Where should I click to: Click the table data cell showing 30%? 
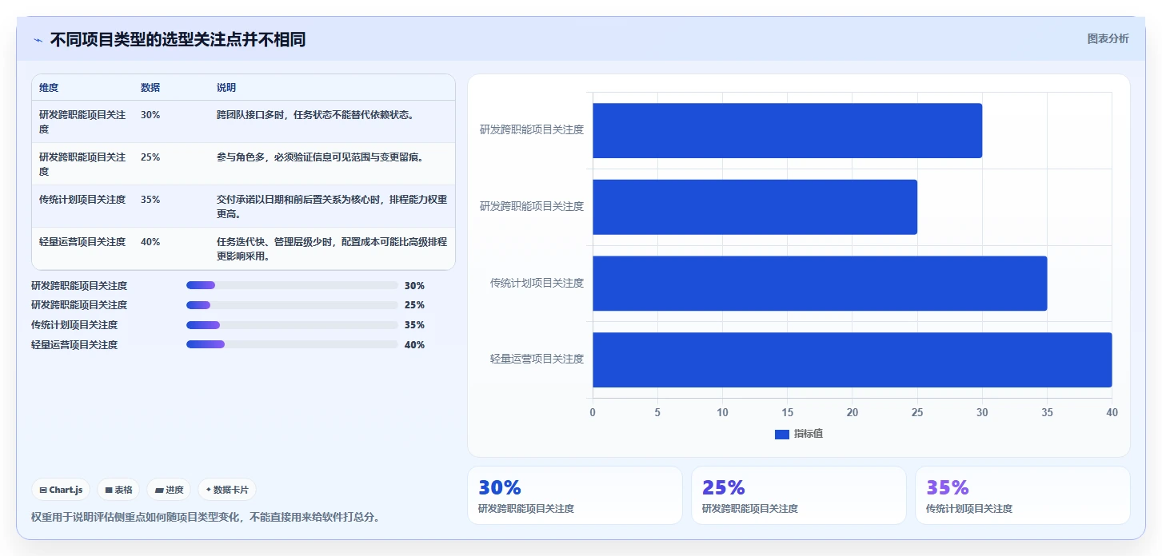tap(150, 115)
